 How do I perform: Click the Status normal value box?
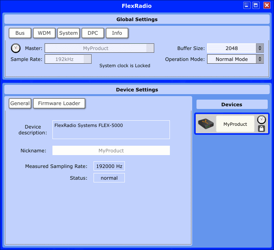point(109,178)
